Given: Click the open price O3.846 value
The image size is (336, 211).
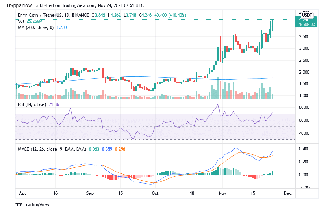Looking at the screenshot, I should pos(98,15).
